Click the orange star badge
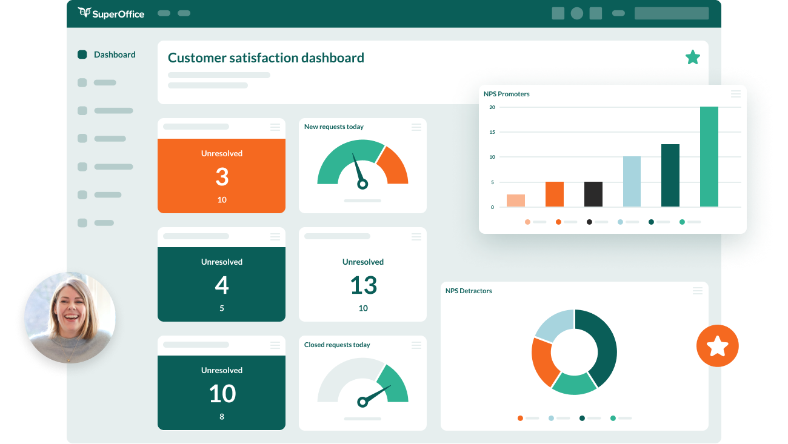788x444 pixels. [x=717, y=346]
